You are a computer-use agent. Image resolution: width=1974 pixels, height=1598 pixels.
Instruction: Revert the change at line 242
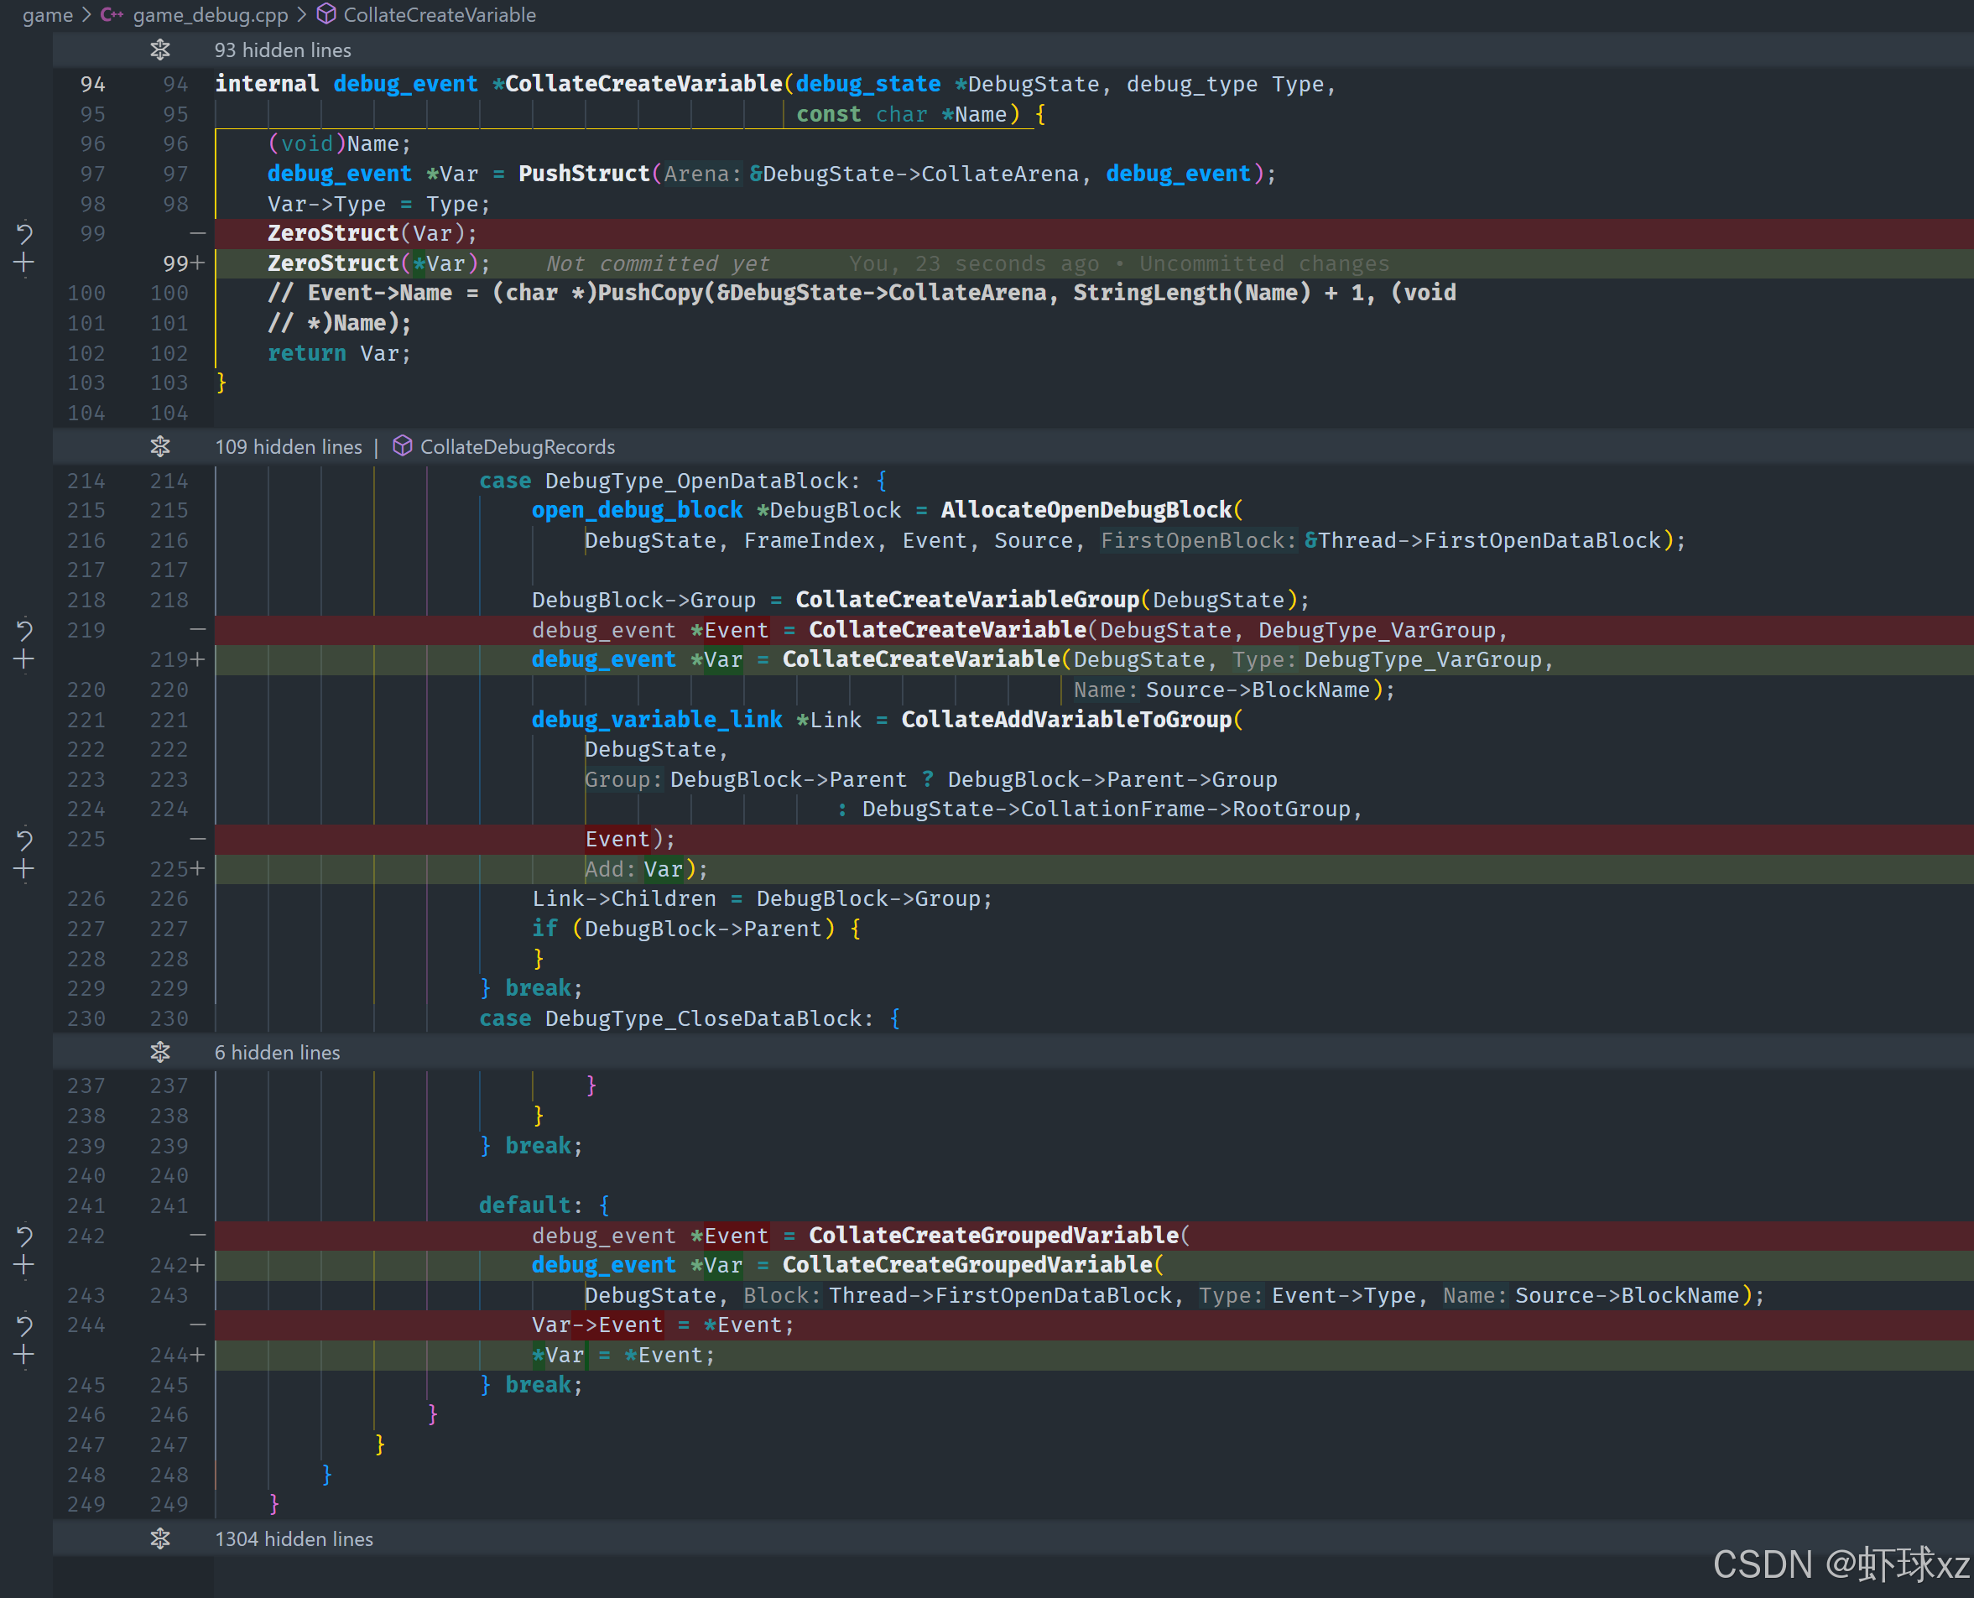tap(25, 1236)
